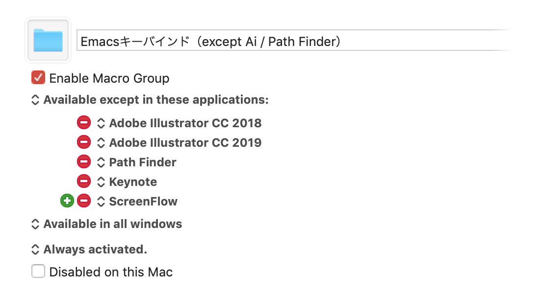Remove Adobe Illustrator CC 2018 with minus icon

[84, 123]
